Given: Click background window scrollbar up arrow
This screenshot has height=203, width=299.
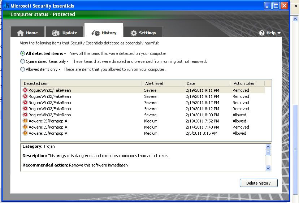Looking at the screenshot, I should tap(295, 19).
